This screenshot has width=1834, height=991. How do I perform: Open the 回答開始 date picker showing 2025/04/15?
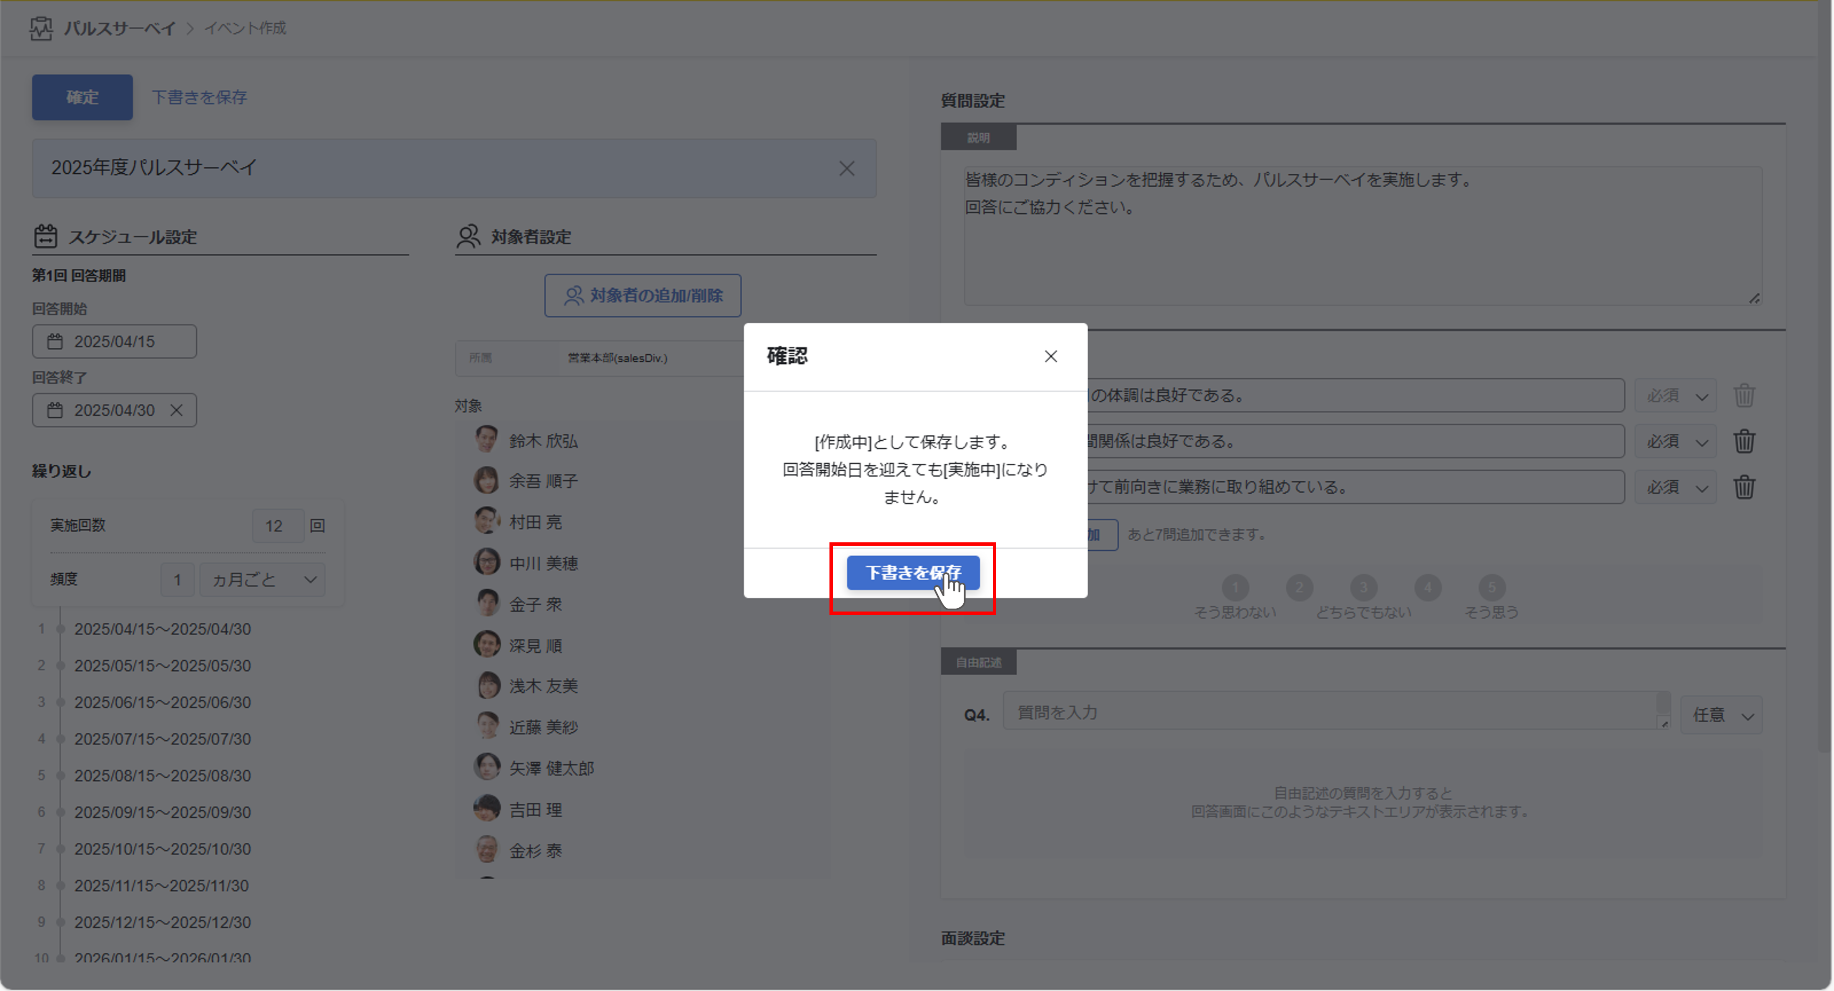tap(114, 342)
